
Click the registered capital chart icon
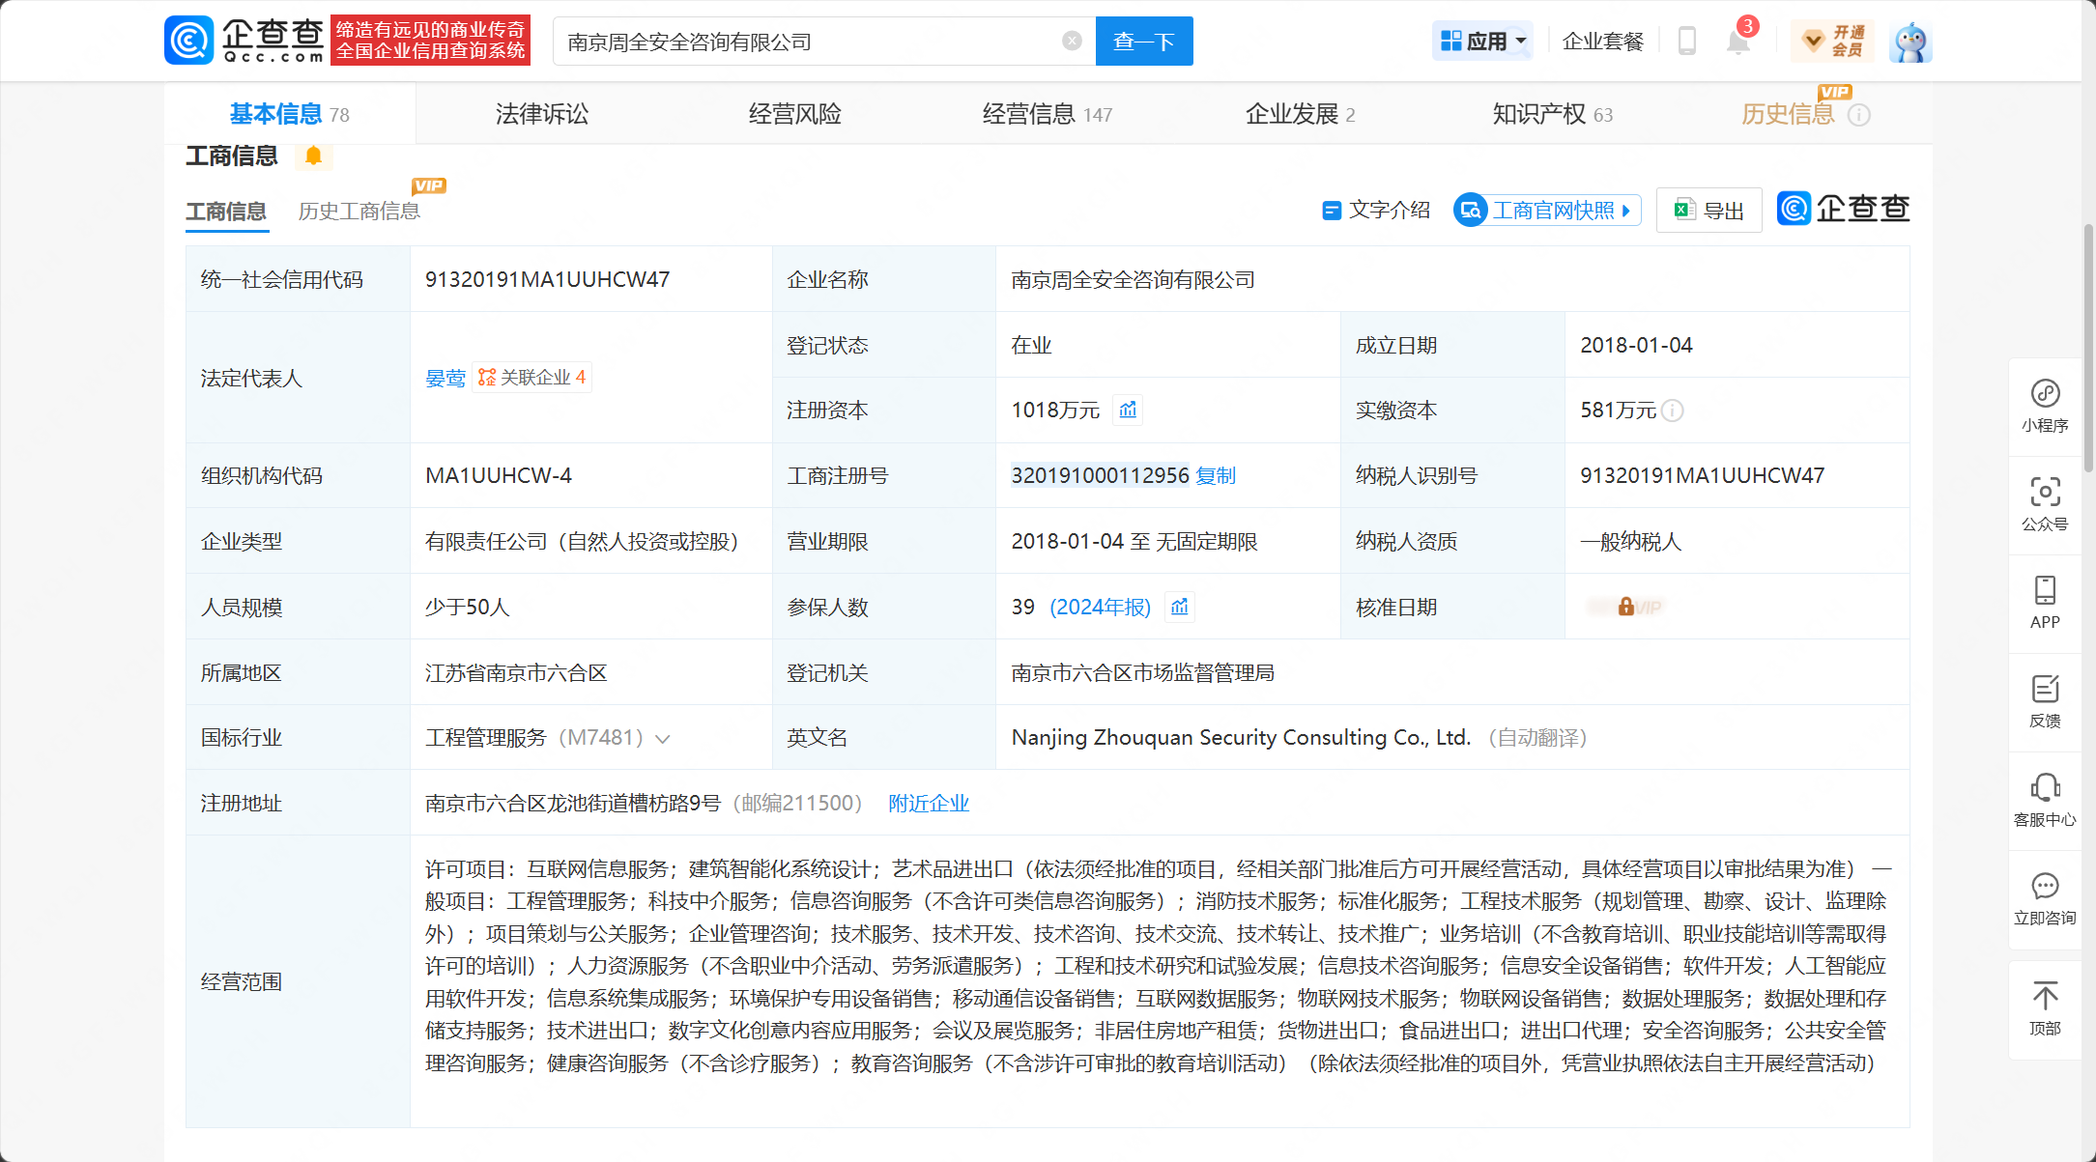pyautogui.click(x=1128, y=410)
